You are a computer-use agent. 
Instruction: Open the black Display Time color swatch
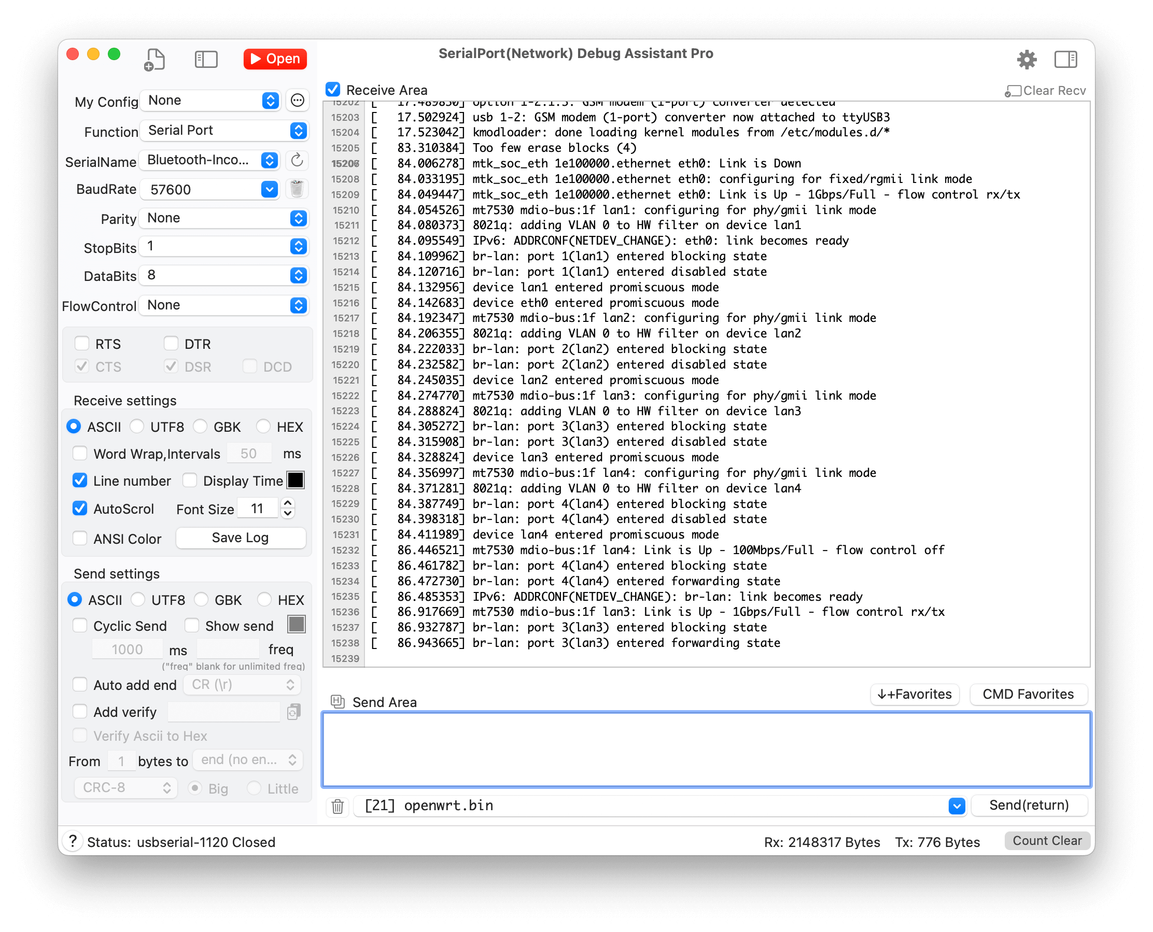pyautogui.click(x=296, y=480)
